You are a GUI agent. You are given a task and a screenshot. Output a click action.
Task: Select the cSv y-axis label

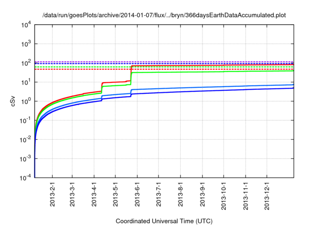(x=13, y=101)
